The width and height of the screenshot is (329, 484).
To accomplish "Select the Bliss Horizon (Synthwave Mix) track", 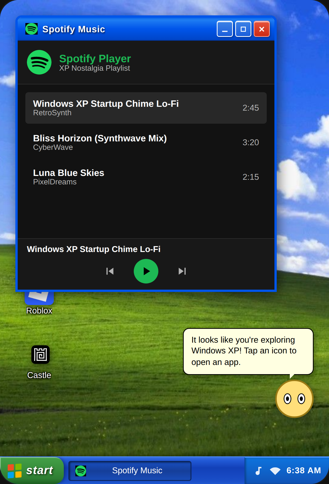I will pyautogui.click(x=146, y=142).
